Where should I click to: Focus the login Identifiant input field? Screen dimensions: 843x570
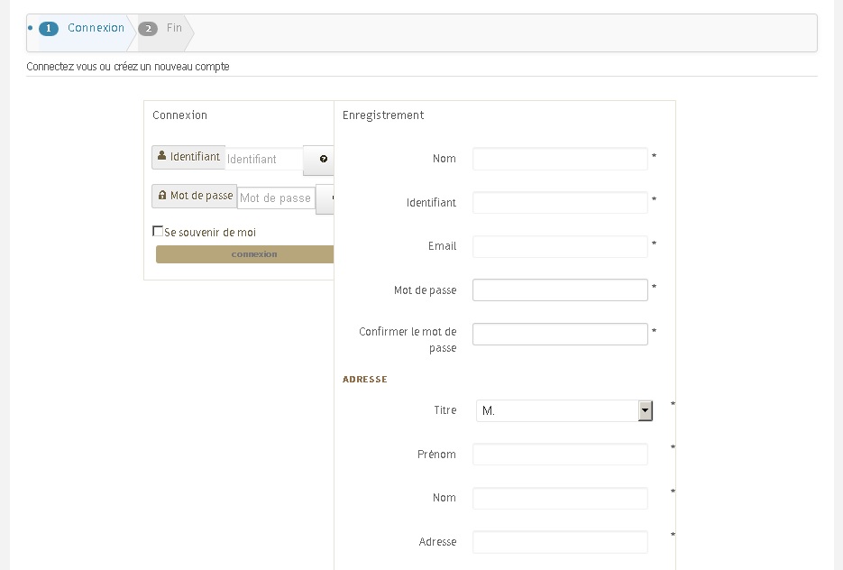coord(263,160)
